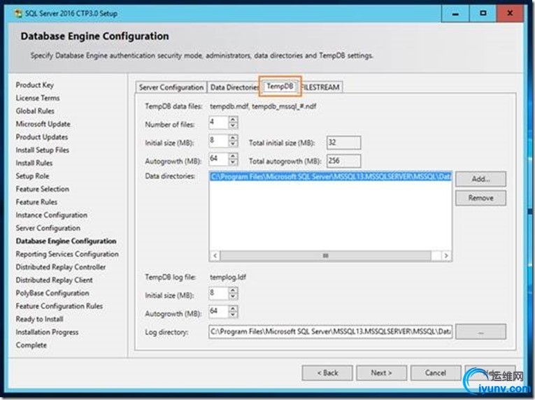This screenshot has width=535, height=400.
Task: Click Server Configuration in the steps list
Action: [48, 228]
